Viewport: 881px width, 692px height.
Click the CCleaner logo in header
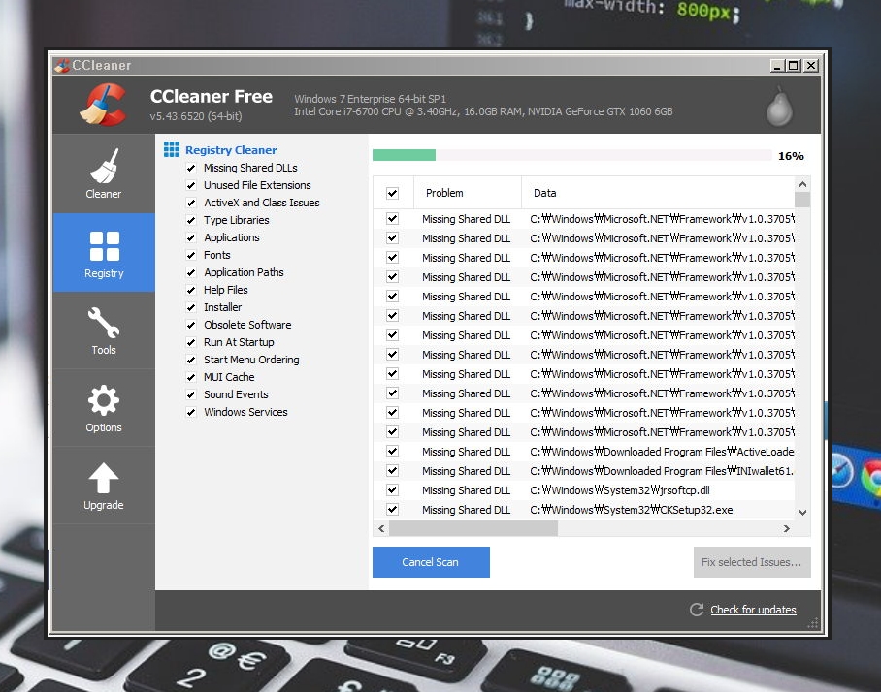103,105
